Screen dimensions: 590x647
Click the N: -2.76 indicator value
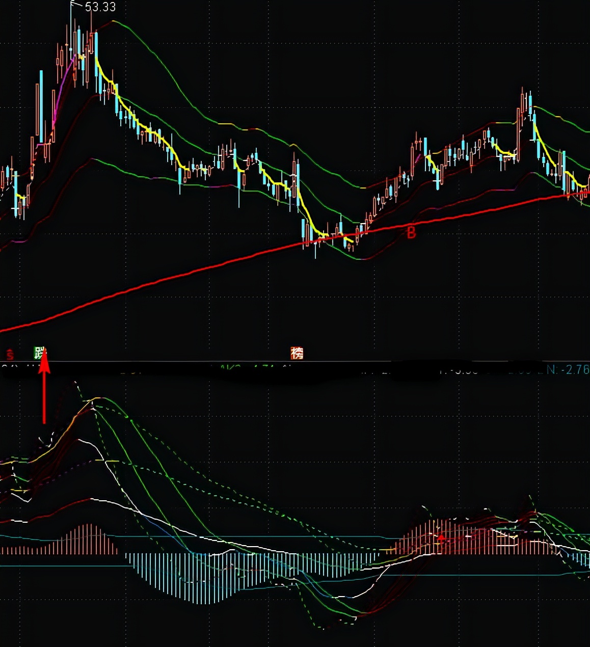(568, 369)
